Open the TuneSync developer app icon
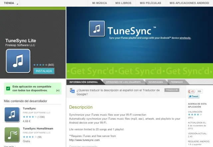This screenshot has width=213, height=147. tap(12, 114)
